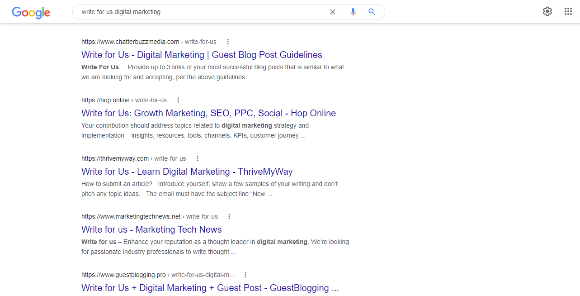Click the Google logo

point(31,13)
